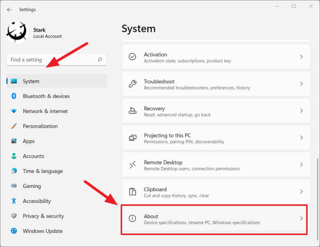320x247 pixels.
Task: Focus the Find a setting field
Action: coord(56,60)
